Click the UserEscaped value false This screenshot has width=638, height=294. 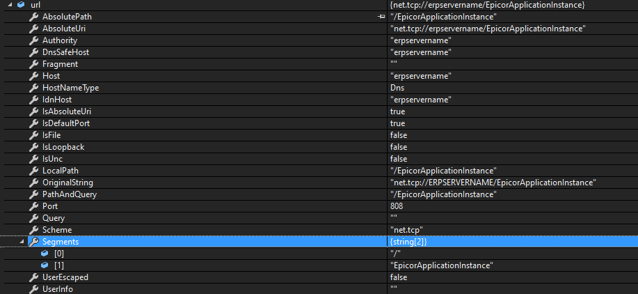click(399, 277)
